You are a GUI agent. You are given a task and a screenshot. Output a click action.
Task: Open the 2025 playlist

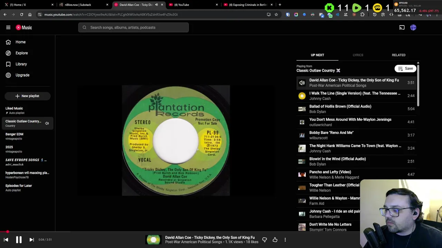(28, 149)
